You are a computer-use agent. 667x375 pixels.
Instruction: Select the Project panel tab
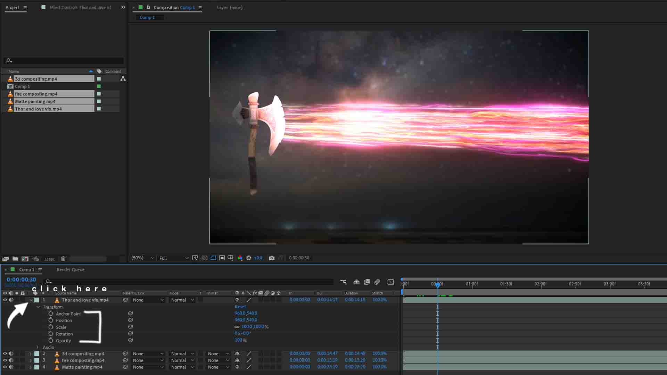coord(12,7)
